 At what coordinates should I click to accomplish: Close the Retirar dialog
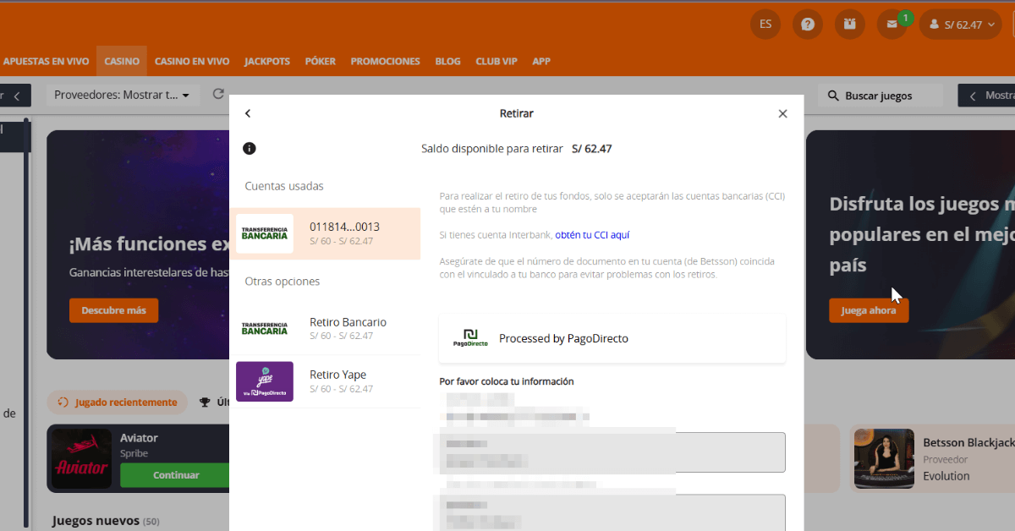pos(782,113)
